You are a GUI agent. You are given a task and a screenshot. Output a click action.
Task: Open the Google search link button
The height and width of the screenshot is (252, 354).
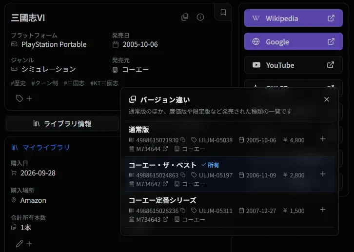pos(293,41)
